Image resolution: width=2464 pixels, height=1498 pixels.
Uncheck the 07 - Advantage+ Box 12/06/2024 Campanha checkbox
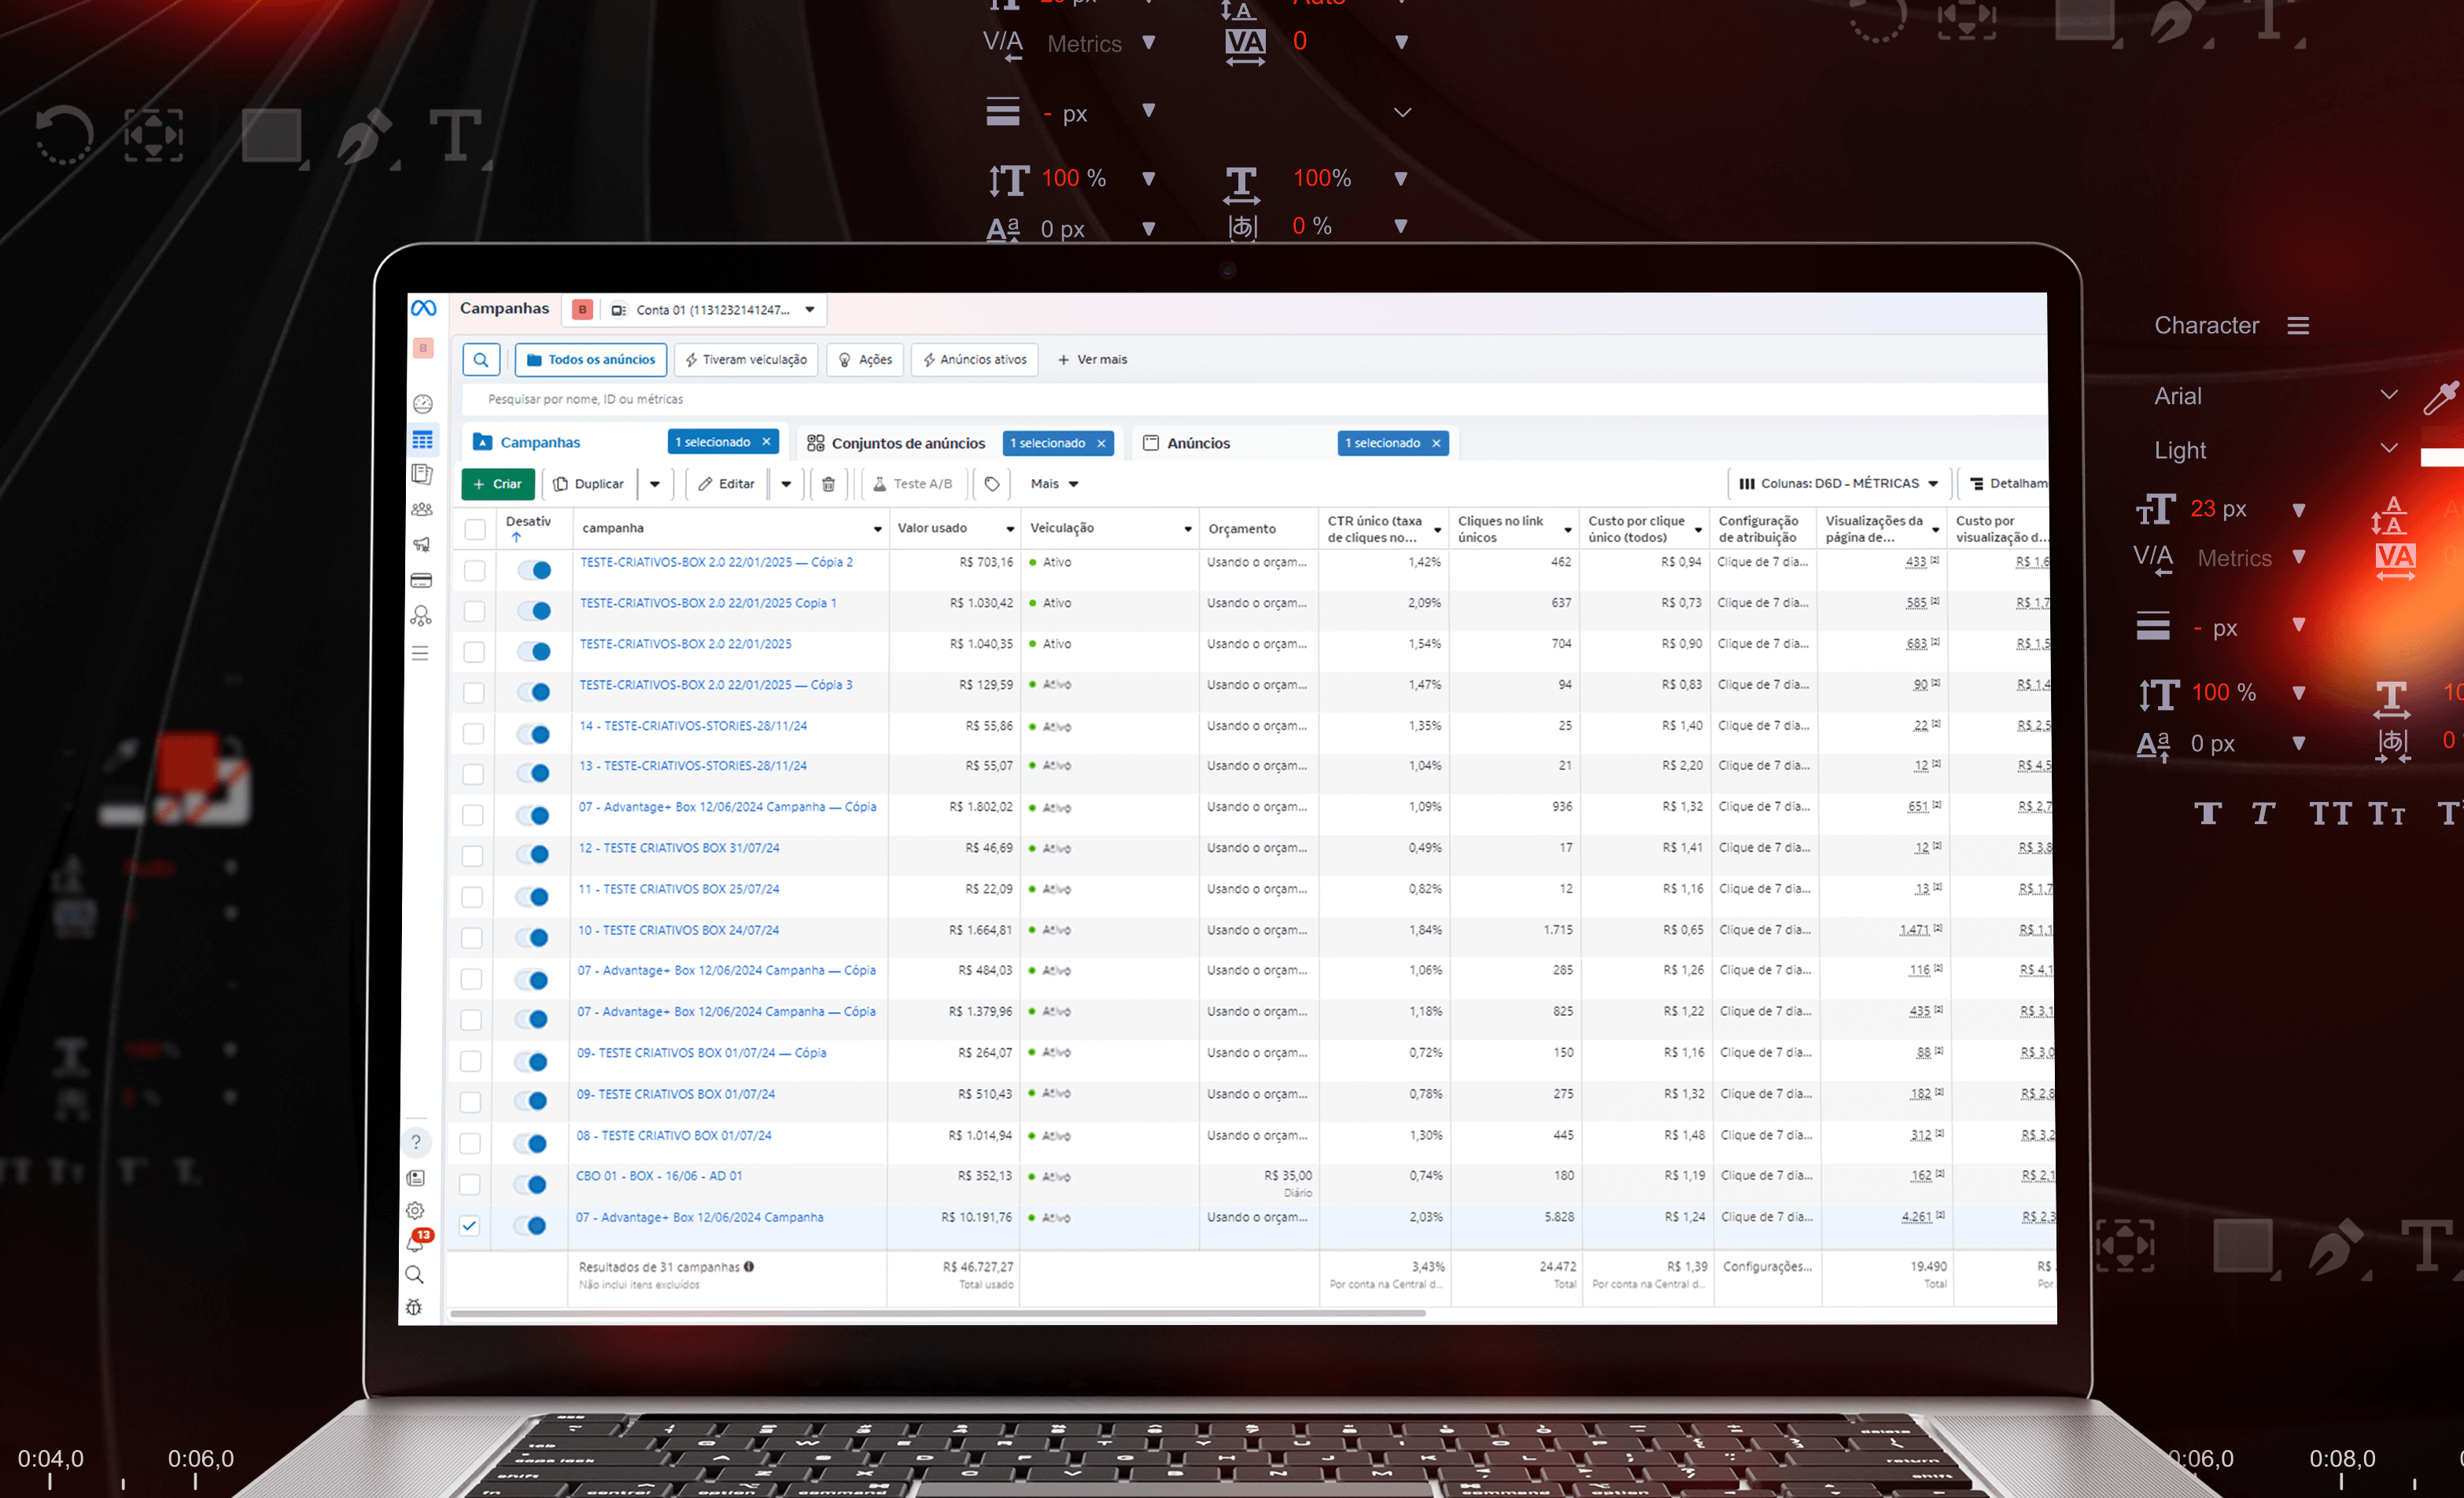pos(469,1225)
